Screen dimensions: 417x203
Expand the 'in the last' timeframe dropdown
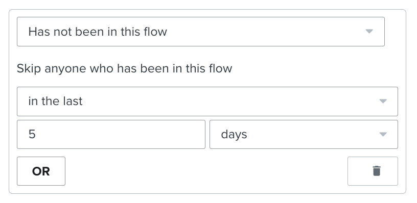[207, 102]
